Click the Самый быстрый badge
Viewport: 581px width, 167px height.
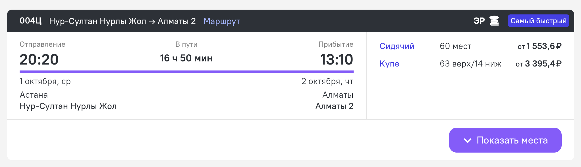[538, 21]
